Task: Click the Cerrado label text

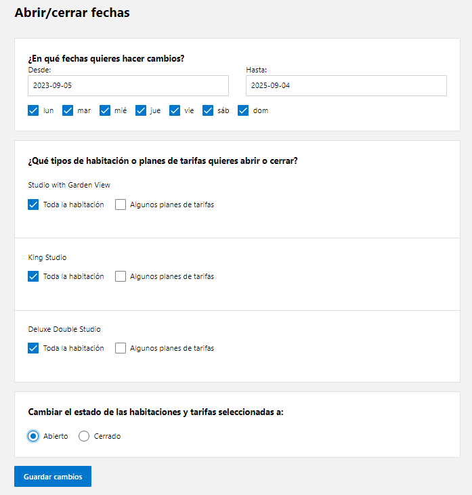Action: pos(107,436)
